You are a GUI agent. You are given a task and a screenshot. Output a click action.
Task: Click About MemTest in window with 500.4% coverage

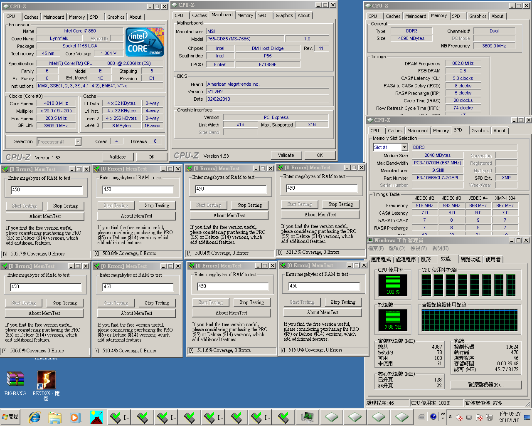tap(229, 215)
